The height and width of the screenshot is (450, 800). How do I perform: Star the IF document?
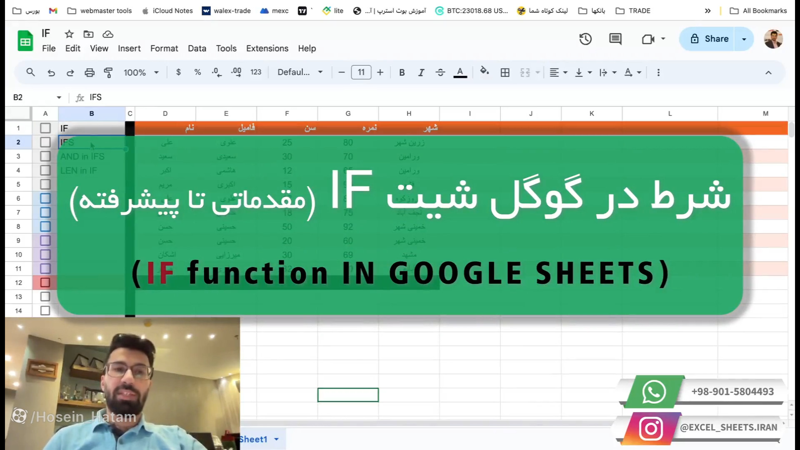point(69,34)
